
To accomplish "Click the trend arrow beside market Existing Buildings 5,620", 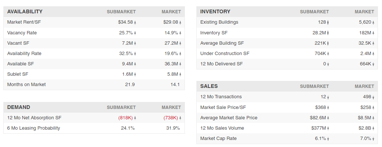I will (373, 23).
